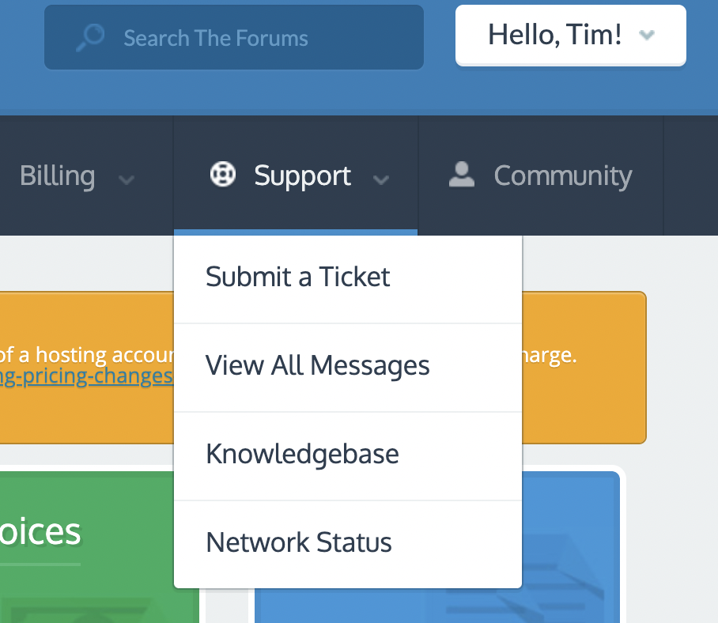Click the magnifying glass search icon
The image size is (718, 623).
coord(90,37)
